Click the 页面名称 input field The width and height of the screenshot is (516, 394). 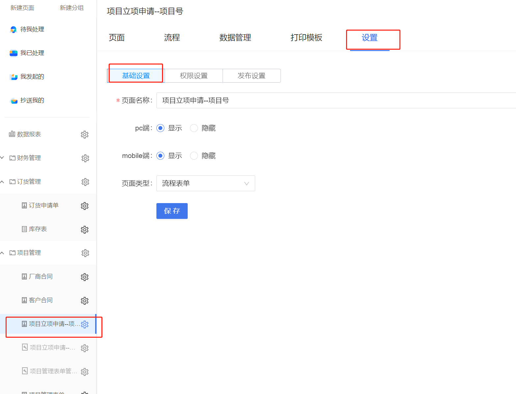(336, 100)
